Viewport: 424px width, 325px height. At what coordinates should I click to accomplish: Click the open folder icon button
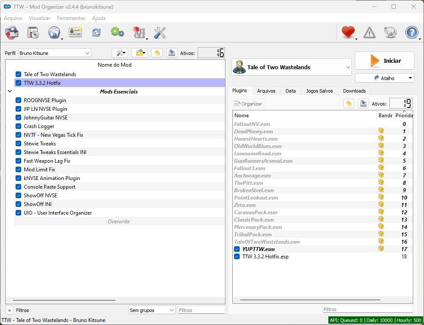point(140,53)
